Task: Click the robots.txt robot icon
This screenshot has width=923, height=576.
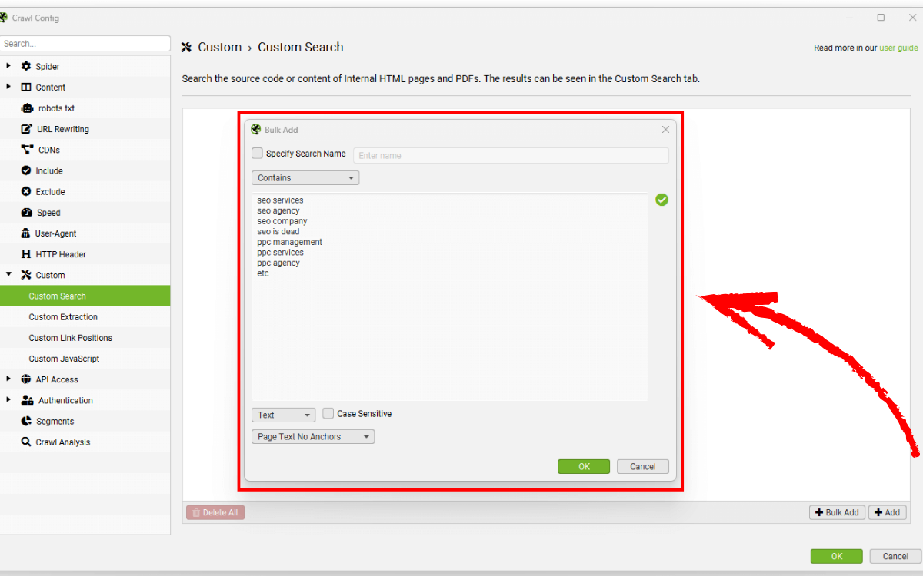Action: click(27, 108)
